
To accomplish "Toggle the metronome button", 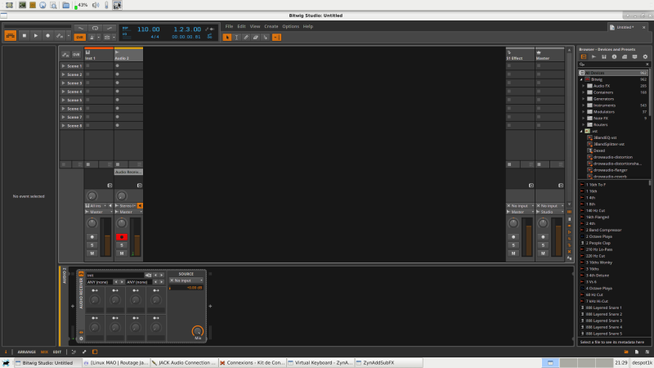I will pyautogui.click(x=92, y=37).
